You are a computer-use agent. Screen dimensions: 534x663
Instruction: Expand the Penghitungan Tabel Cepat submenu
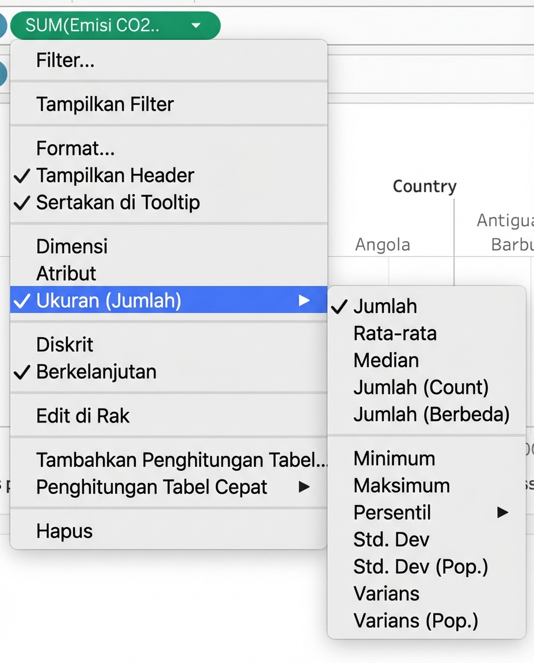click(152, 487)
